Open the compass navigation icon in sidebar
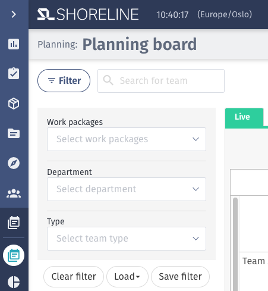Screen dimensions: 268x291 click(14, 163)
